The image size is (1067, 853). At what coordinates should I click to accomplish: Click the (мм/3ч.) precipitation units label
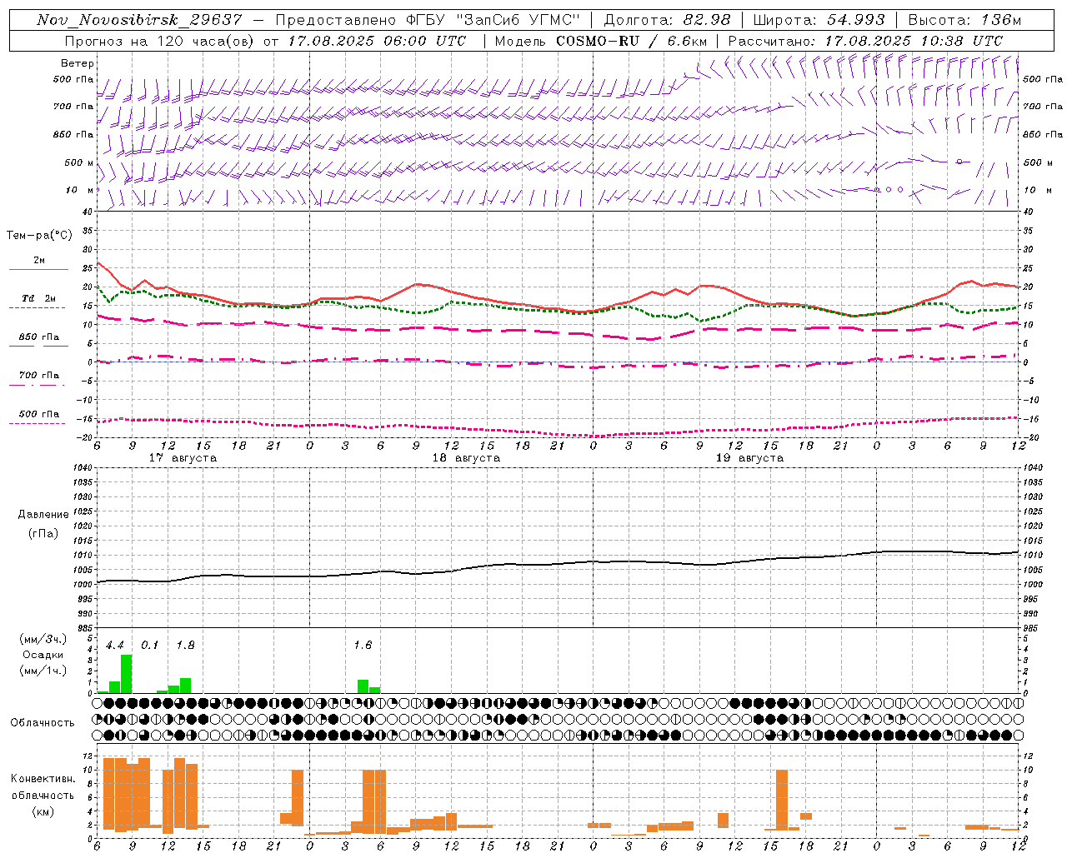tap(43, 639)
